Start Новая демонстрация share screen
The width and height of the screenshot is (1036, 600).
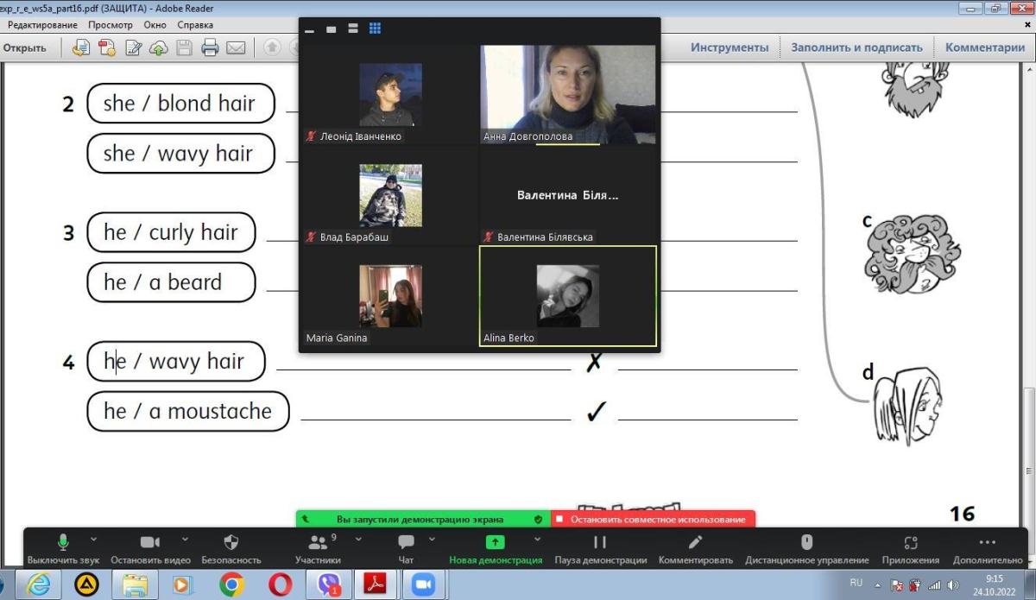(496, 549)
